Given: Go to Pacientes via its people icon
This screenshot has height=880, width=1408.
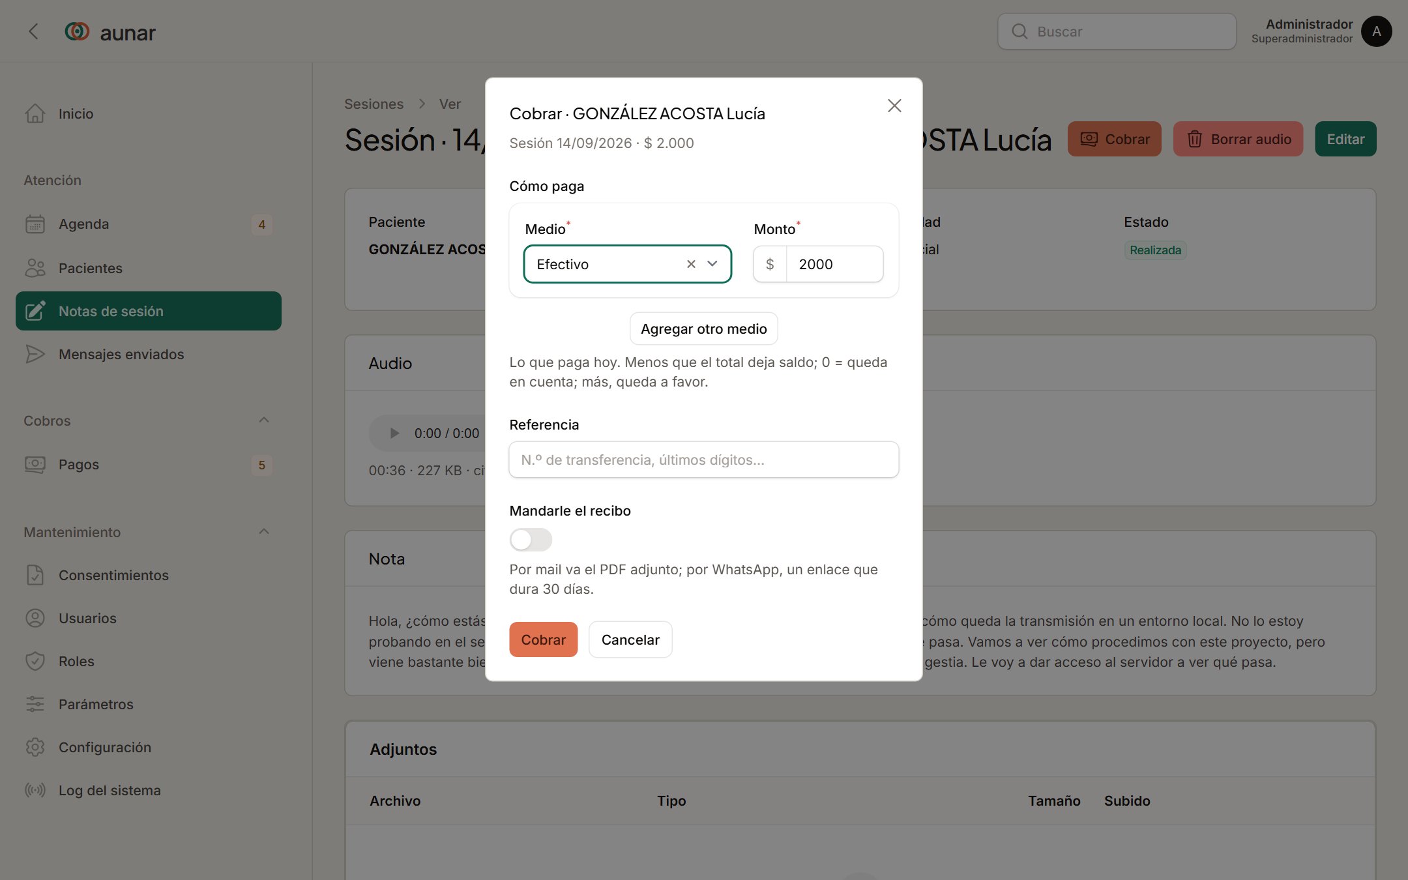Looking at the screenshot, I should 35,268.
